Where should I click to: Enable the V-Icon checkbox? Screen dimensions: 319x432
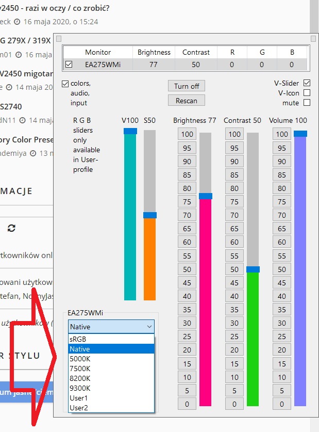307,93
